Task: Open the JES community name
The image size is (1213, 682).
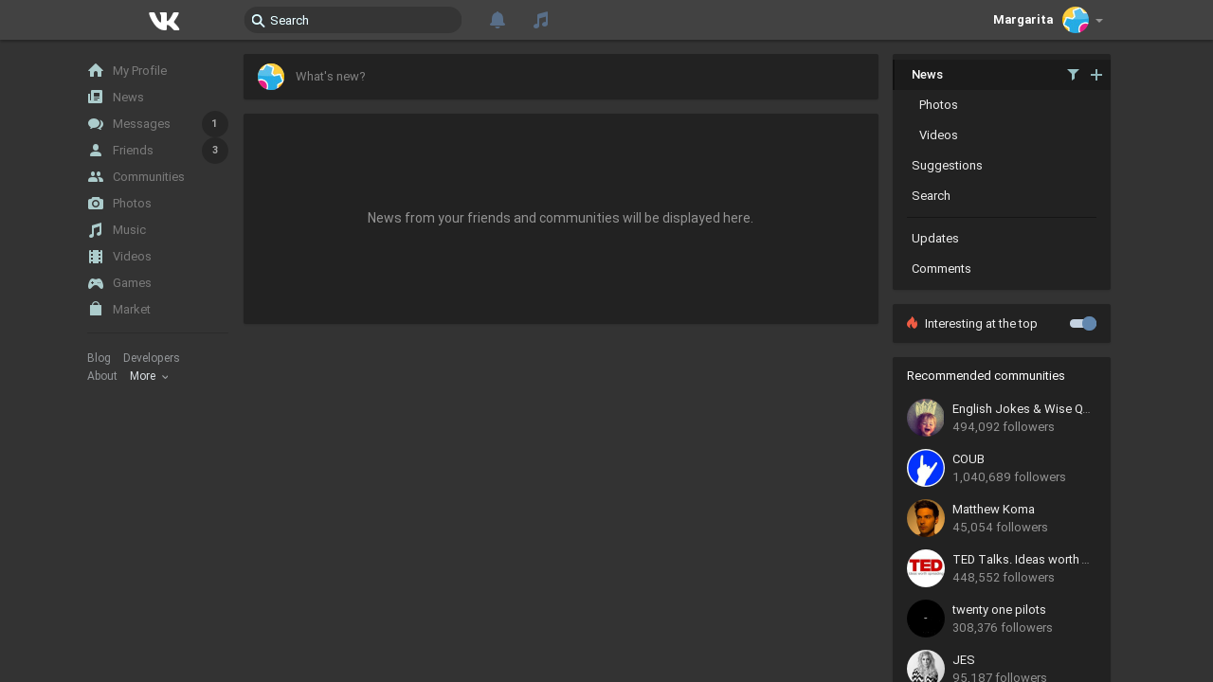Action: click(x=964, y=660)
